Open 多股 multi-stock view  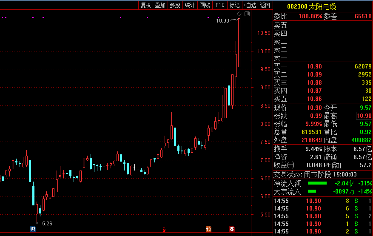click(175, 5)
